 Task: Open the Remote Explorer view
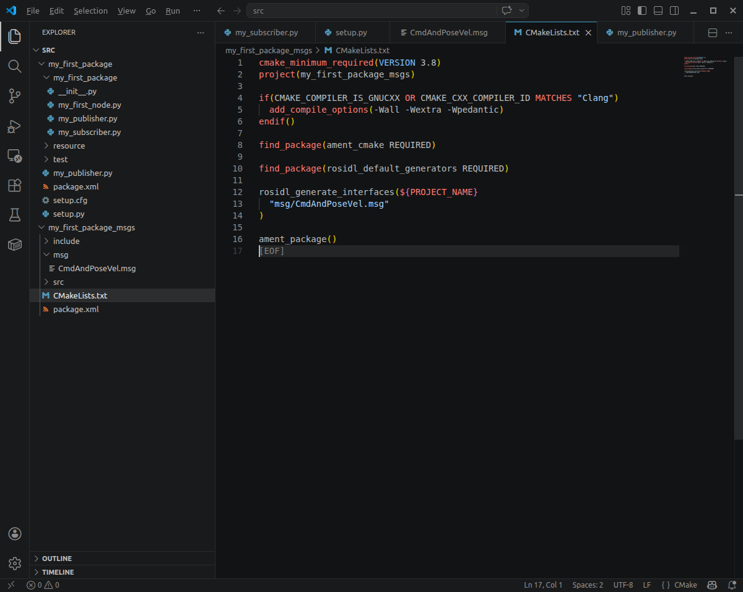(15, 155)
